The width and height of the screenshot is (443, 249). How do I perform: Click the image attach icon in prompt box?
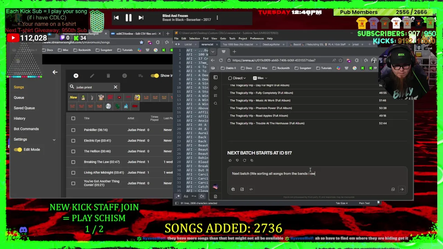point(242,189)
